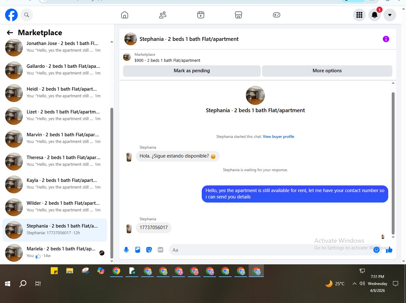
Task: Show hidden tray icons chevron
Action: point(355,284)
